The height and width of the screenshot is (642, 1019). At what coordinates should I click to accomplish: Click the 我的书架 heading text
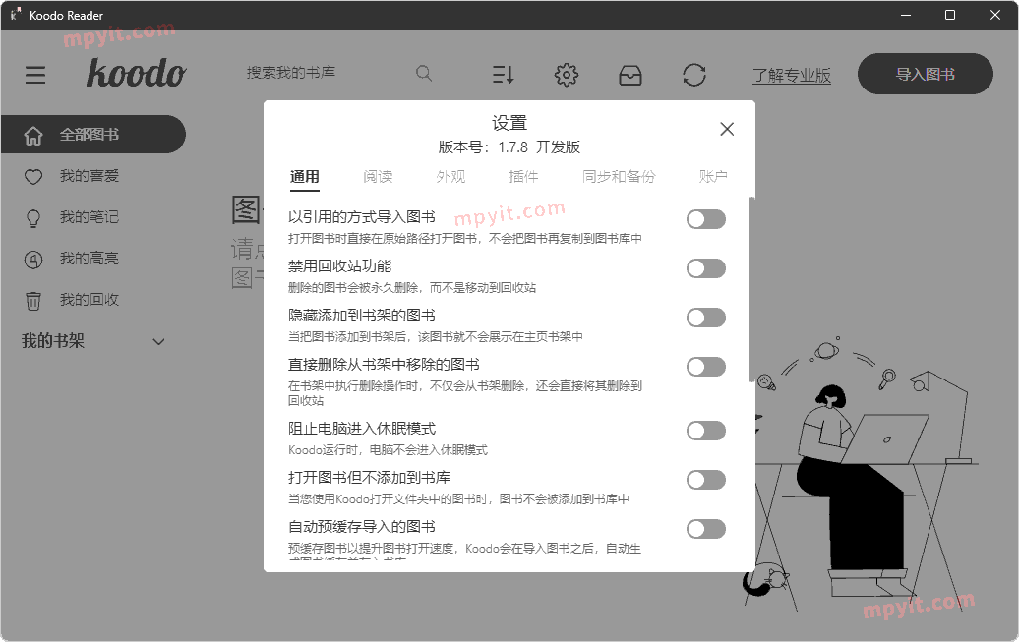coord(53,341)
